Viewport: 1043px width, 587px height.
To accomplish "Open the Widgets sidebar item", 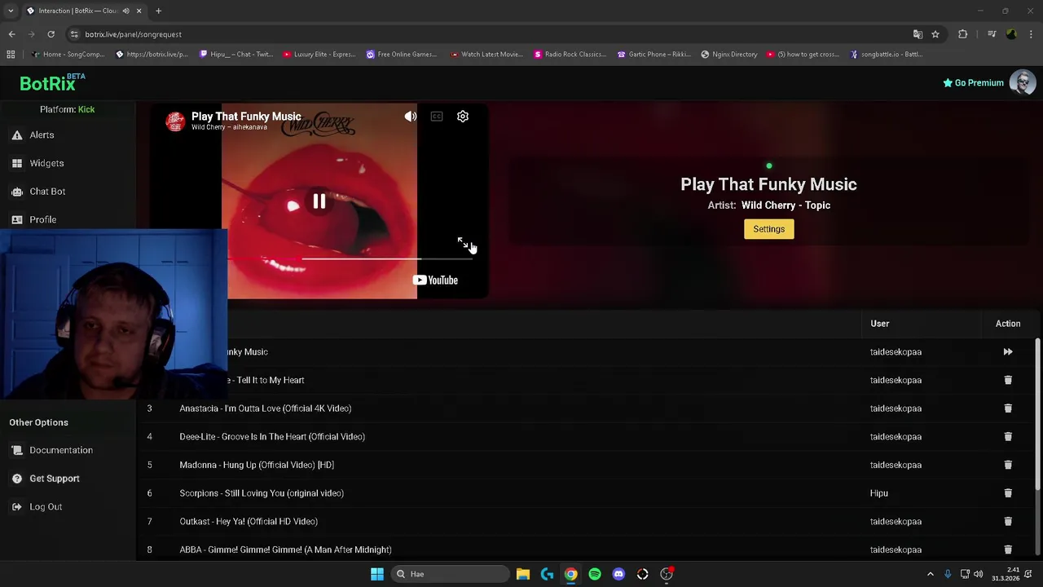I will [46, 163].
